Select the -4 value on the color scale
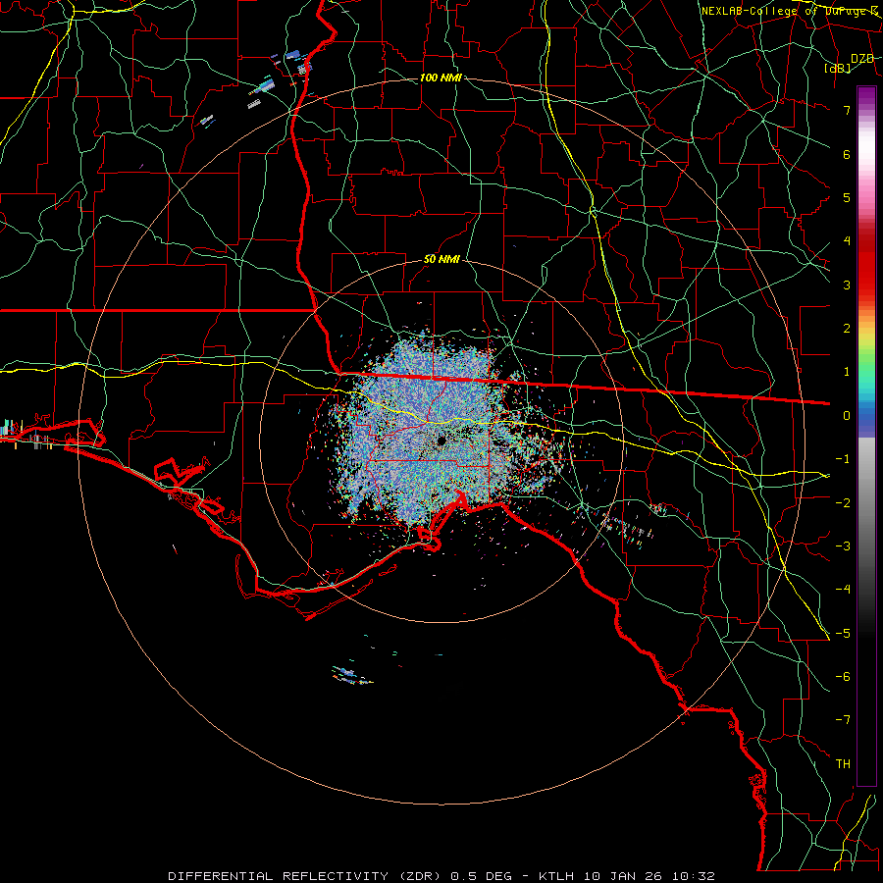 click(x=843, y=589)
